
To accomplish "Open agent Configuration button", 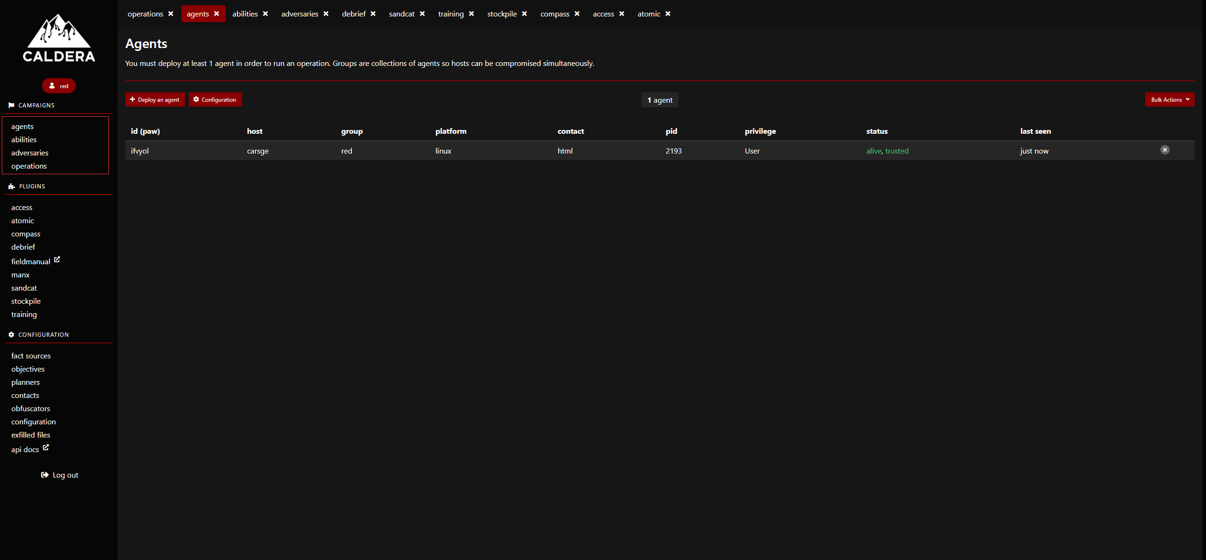I will pos(215,99).
